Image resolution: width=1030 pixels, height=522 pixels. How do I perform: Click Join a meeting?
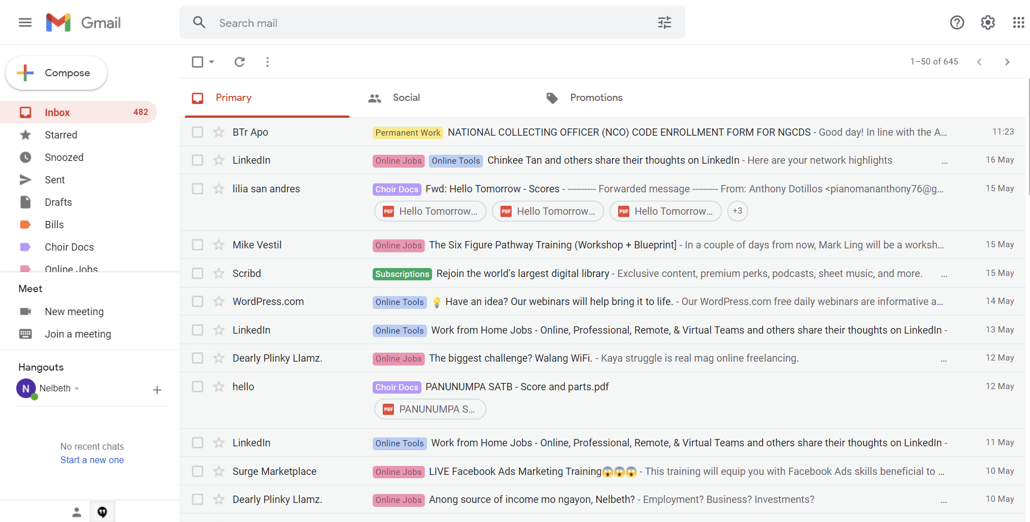[78, 334]
